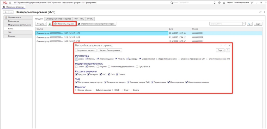Click the back navigation arrow
Screen dimensions: 267x129
[x=6, y=12]
